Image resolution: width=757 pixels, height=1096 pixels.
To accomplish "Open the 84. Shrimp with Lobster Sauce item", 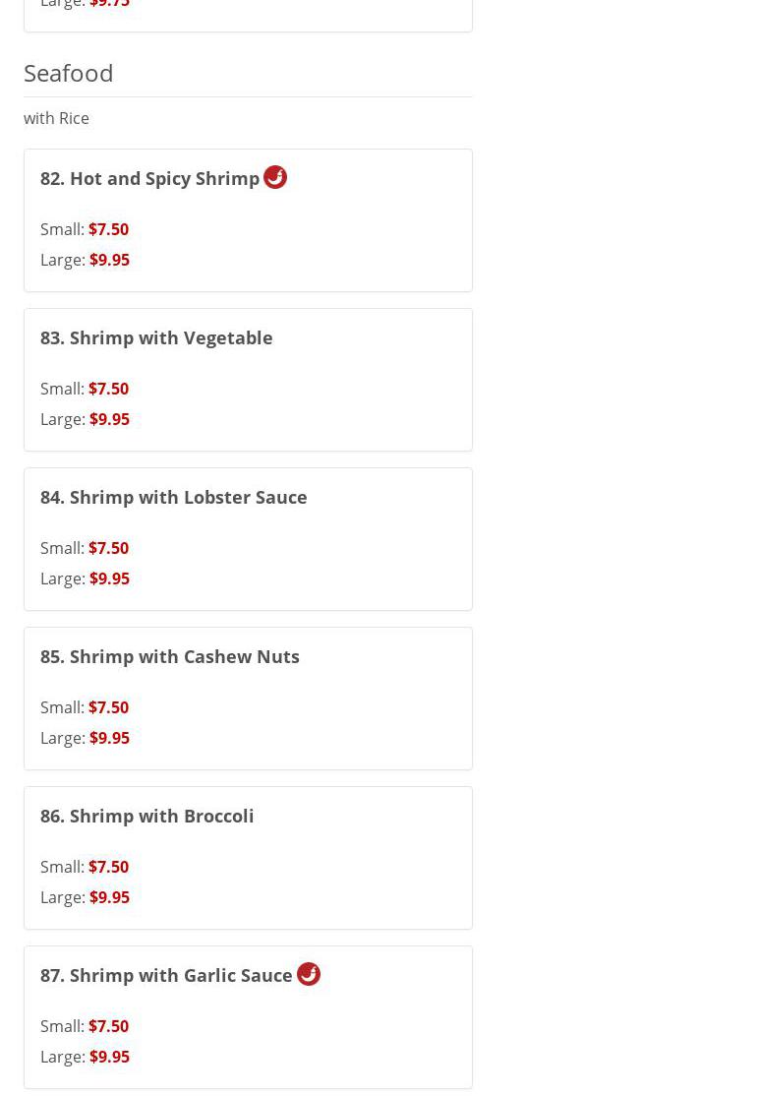I will [173, 497].
